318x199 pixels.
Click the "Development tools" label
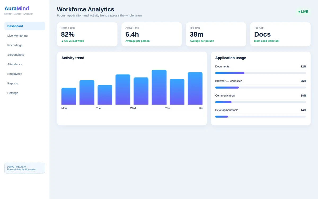[227, 110]
